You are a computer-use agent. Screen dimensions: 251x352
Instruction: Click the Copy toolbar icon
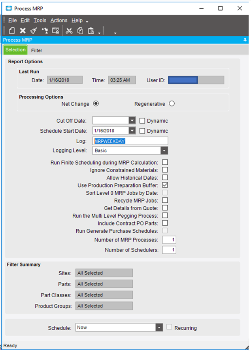pos(80,30)
